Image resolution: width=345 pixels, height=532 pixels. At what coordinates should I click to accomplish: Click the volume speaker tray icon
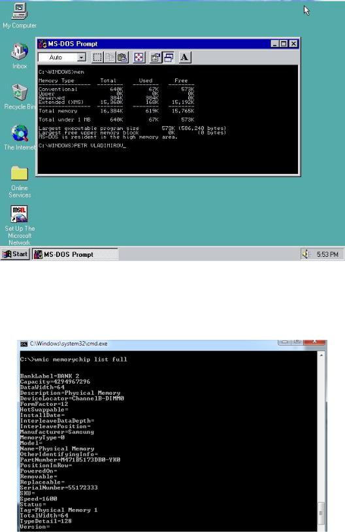(306, 254)
